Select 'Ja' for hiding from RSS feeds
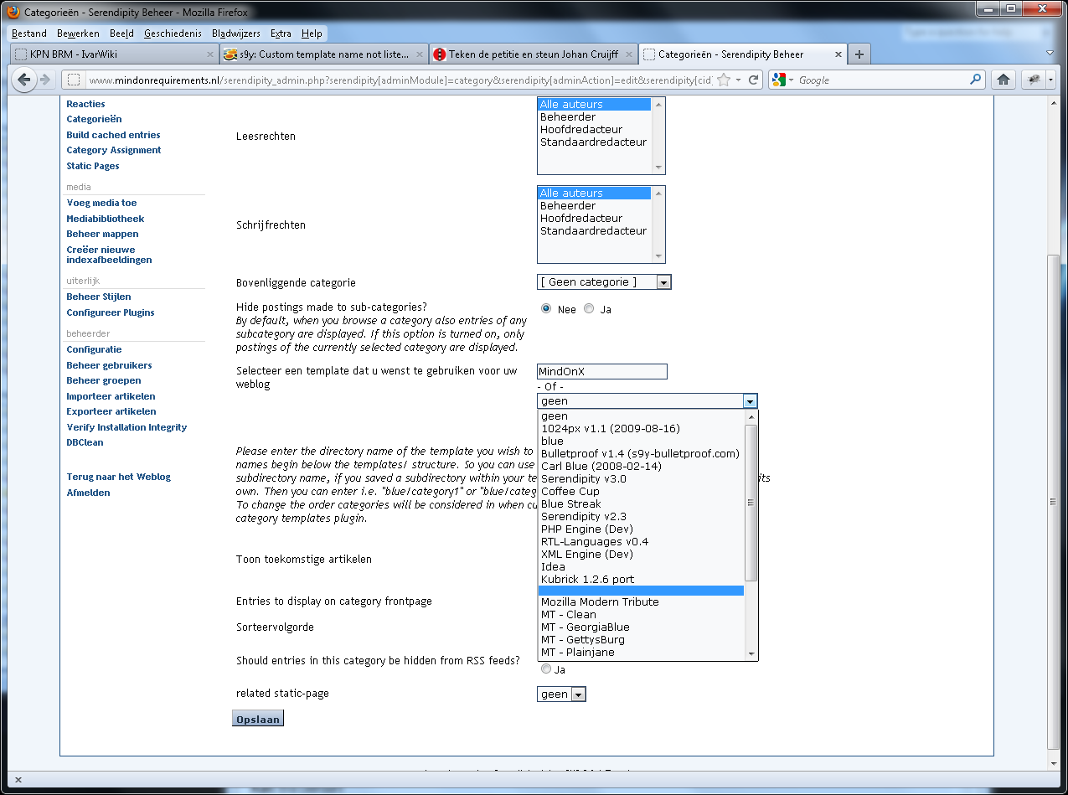Screen dimensions: 1068x795 (546, 669)
